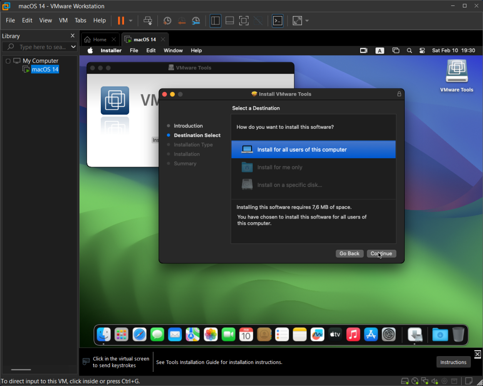Screen dimensions: 483x386
Task: Open Mail from the Dock
Action: tap(175, 334)
